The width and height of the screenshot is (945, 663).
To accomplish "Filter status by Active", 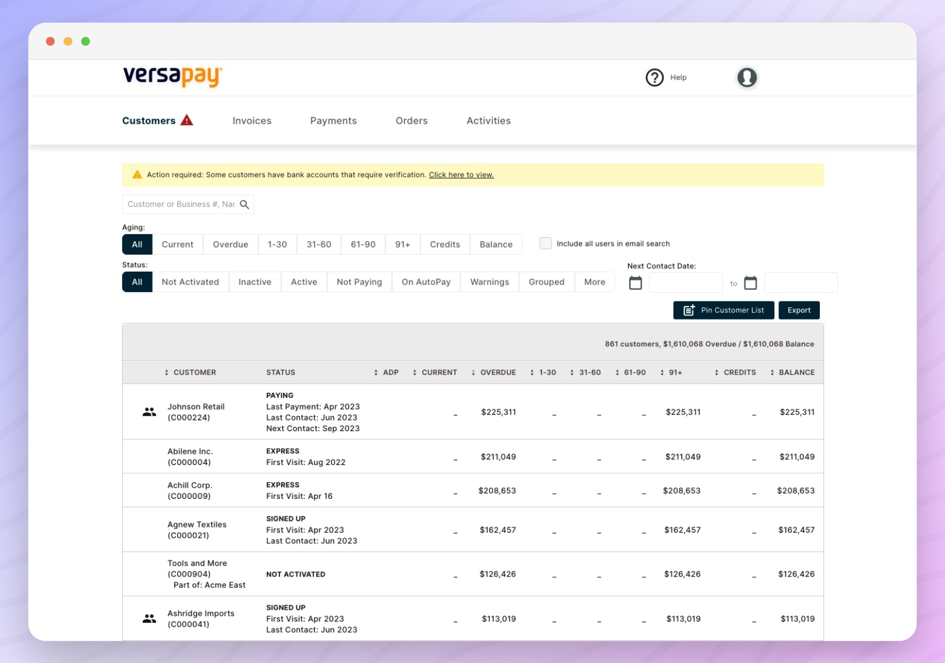I will tap(304, 282).
